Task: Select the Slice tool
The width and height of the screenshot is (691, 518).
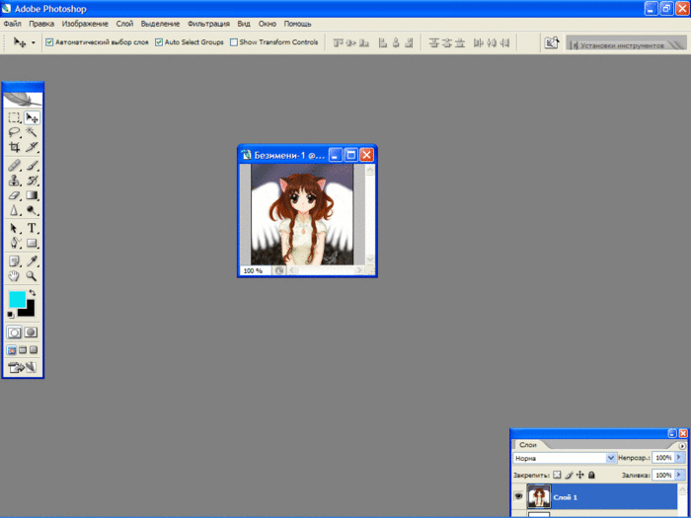Action: (32, 147)
